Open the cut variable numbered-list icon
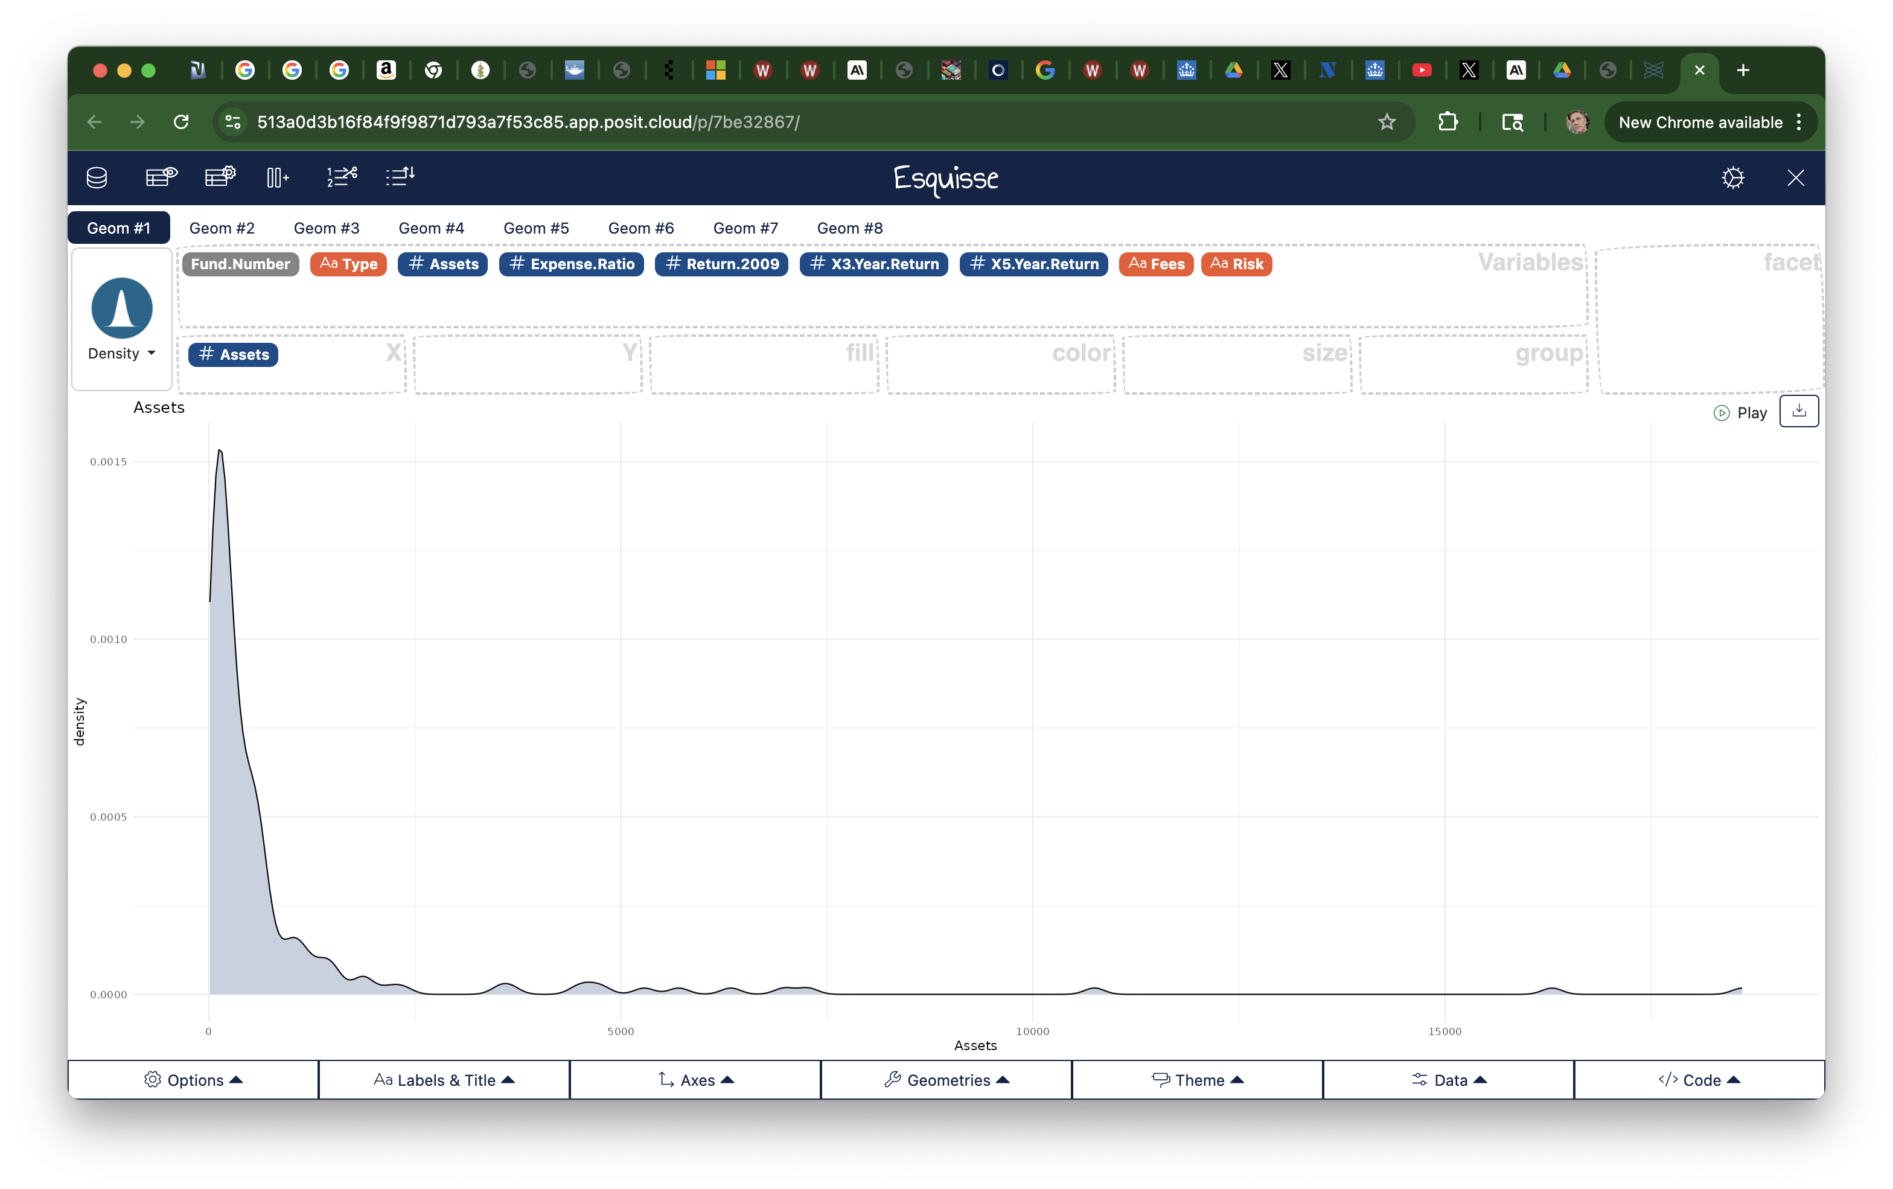Image resolution: width=1893 pixels, height=1189 pixels. [x=342, y=177]
